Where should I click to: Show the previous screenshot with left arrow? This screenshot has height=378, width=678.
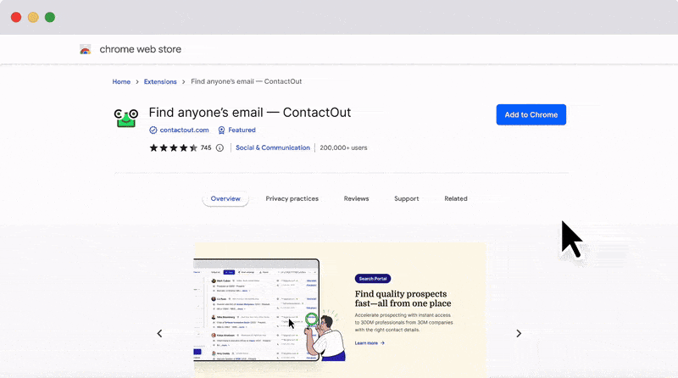pyautogui.click(x=159, y=334)
